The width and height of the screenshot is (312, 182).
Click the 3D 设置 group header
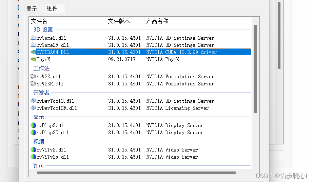(x=43, y=29)
